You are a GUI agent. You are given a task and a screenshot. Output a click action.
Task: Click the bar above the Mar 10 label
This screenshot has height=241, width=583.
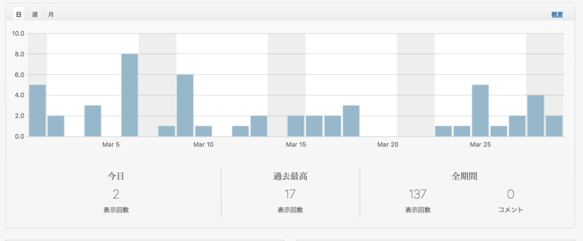click(x=203, y=131)
